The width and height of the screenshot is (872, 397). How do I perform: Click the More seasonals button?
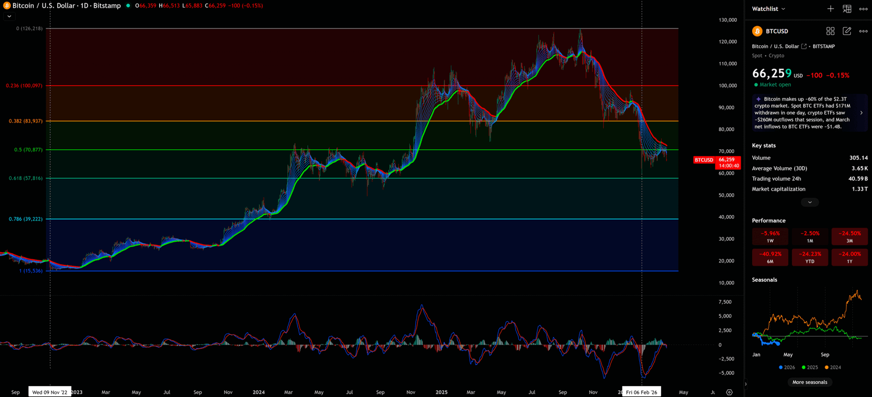click(x=810, y=382)
